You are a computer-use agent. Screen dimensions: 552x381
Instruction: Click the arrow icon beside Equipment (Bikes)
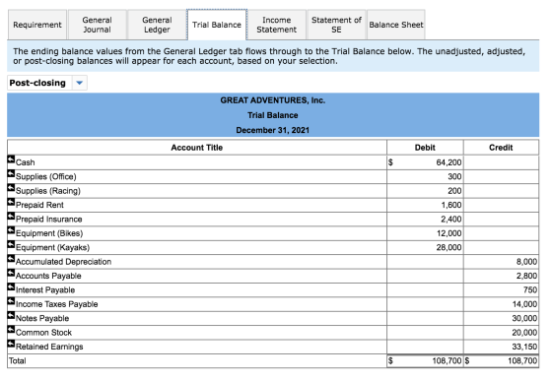coord(11,230)
